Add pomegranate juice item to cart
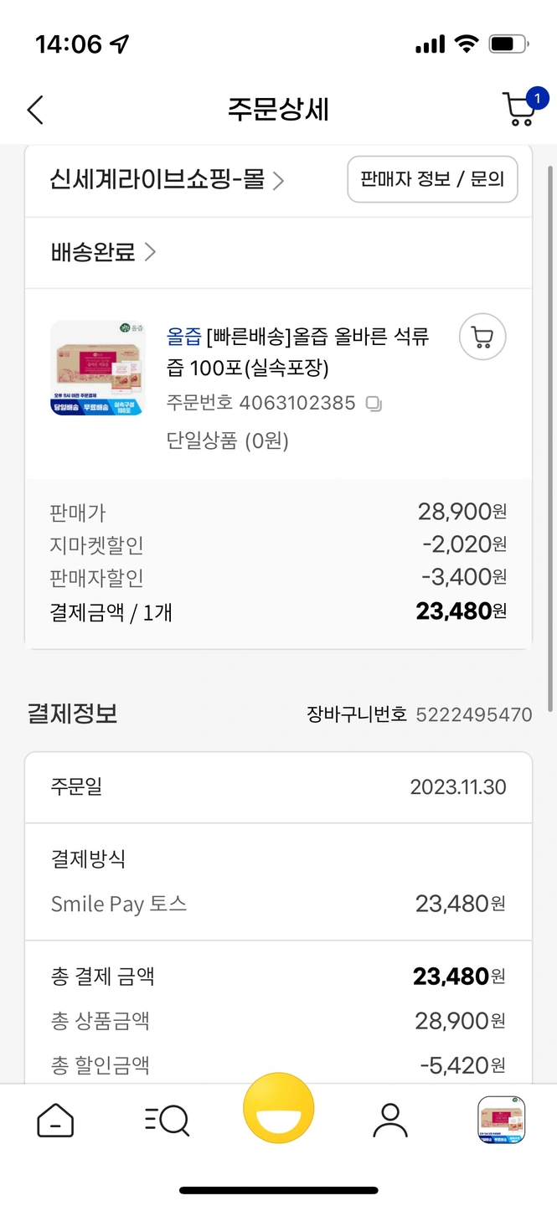Screen dimensions: 557x1206 pos(482,338)
